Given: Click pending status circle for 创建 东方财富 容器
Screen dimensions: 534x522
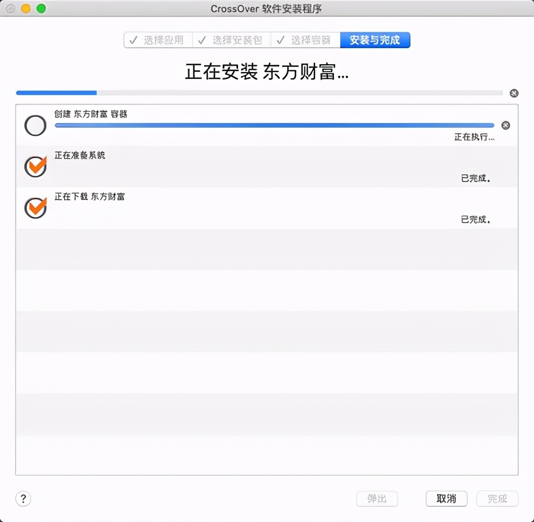Looking at the screenshot, I should pyautogui.click(x=35, y=125).
